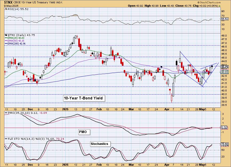Click the RSI(14) 55.52 panel label

pyautogui.click(x=18, y=9)
